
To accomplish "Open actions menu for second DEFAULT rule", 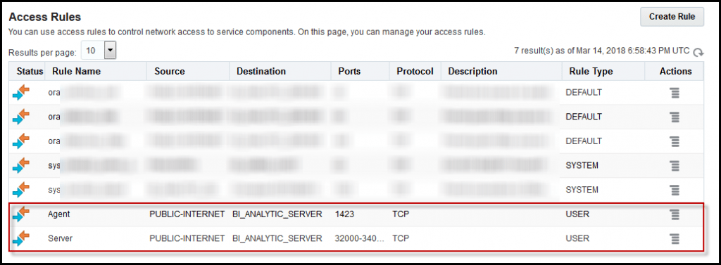I will click(x=675, y=117).
